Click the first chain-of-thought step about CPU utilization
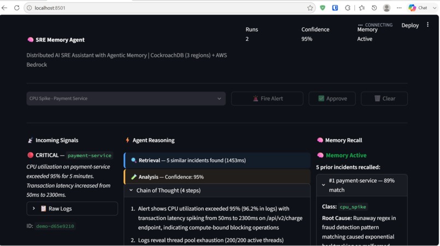Screen dimensions: 440x246 click(x=220, y=218)
